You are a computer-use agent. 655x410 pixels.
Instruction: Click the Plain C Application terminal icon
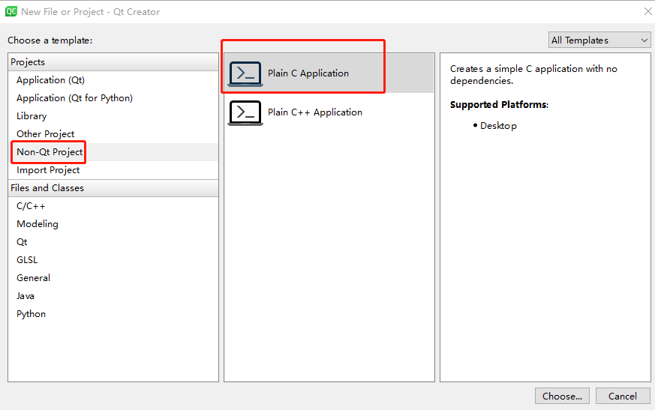[x=245, y=73]
